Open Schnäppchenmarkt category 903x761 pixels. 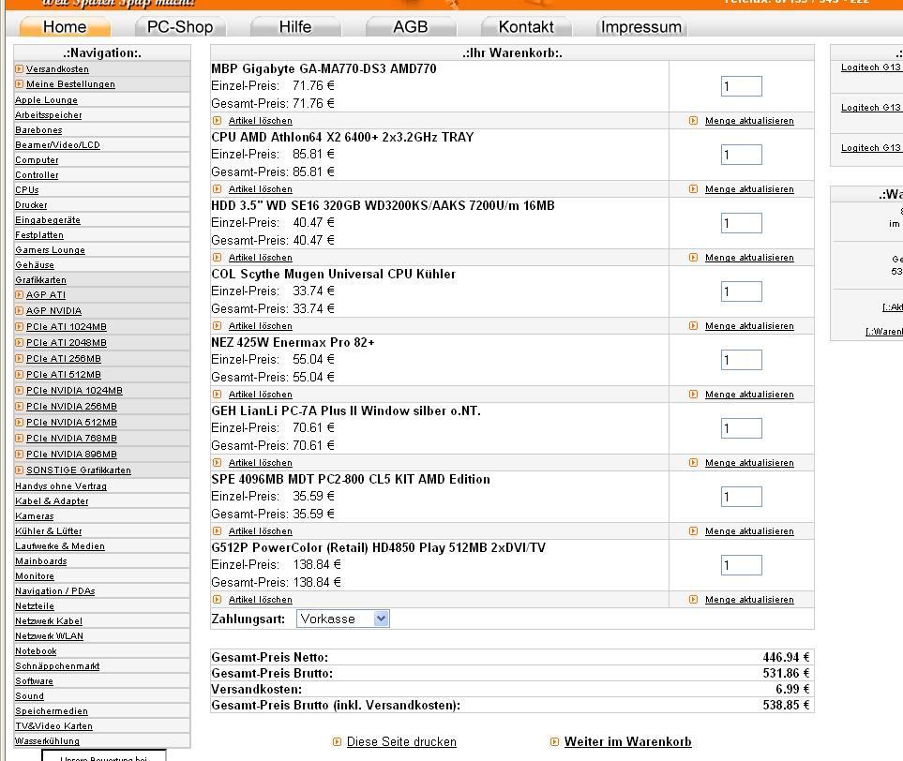57,666
